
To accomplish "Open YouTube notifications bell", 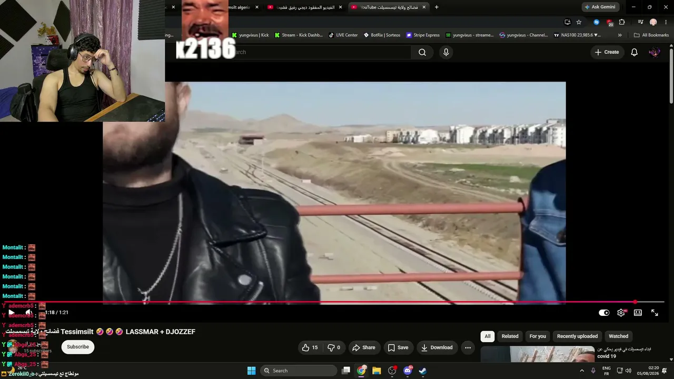I will click(x=634, y=52).
